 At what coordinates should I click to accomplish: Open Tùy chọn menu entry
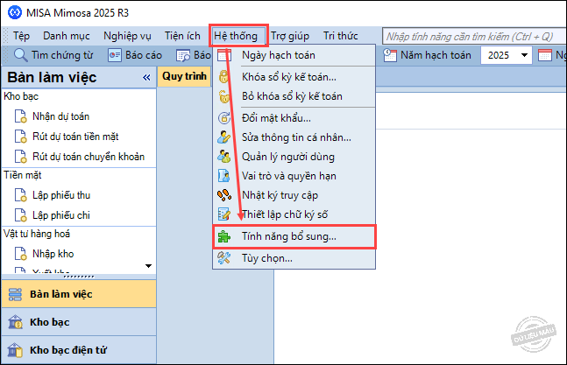[x=294, y=258]
